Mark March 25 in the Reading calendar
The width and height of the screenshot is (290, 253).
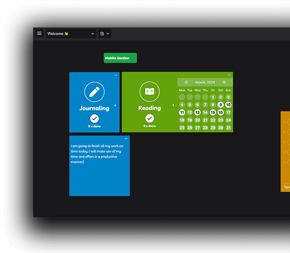click(x=182, y=128)
